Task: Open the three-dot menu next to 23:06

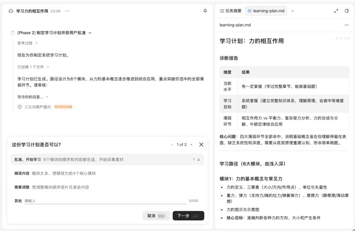Action: tap(68, 11)
